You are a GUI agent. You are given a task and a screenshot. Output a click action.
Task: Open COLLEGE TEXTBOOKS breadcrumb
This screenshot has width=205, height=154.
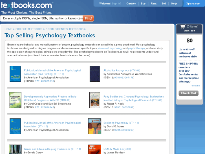click(x=29, y=29)
